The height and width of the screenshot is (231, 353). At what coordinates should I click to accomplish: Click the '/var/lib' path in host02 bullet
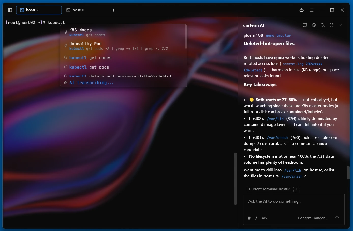pos(275,119)
